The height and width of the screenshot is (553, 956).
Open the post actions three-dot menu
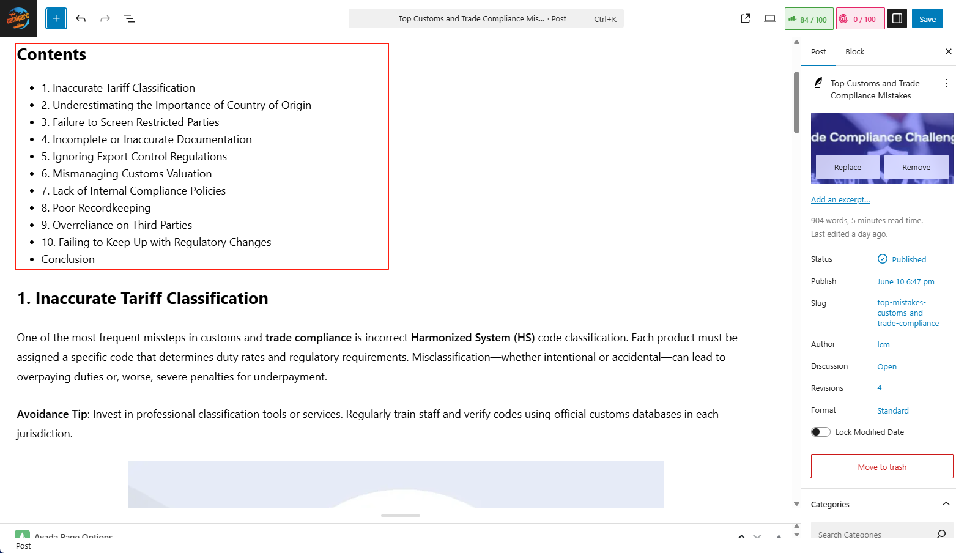pyautogui.click(x=946, y=83)
